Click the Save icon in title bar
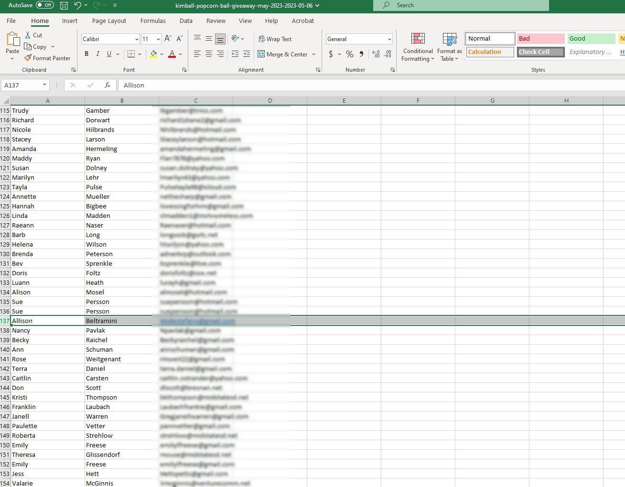 (64, 5)
